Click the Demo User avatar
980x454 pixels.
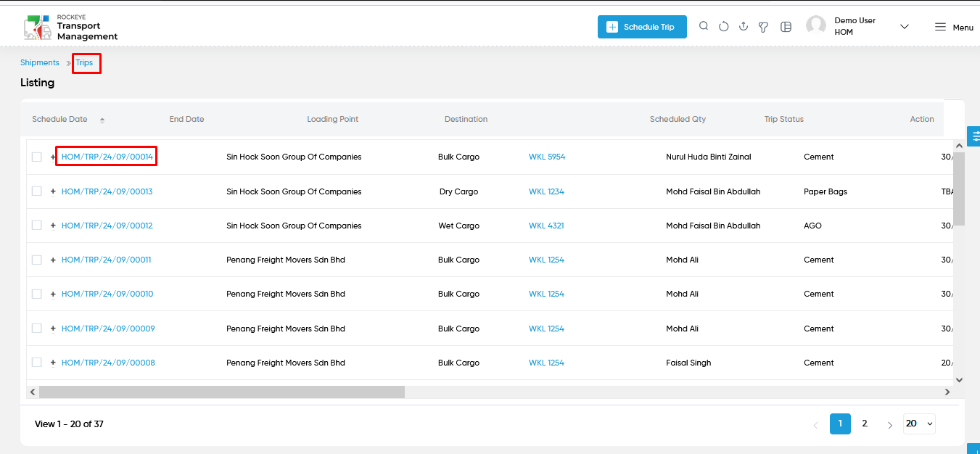click(816, 26)
